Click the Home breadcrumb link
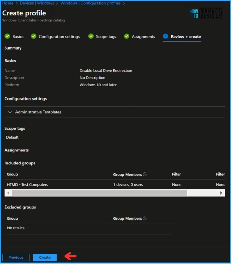 pos(8,3)
